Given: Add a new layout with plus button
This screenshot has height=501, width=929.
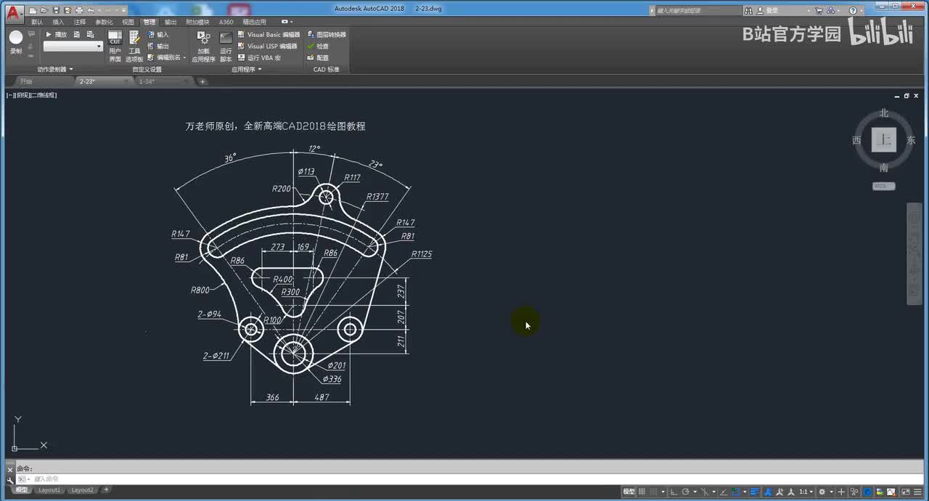Looking at the screenshot, I should pyautogui.click(x=106, y=490).
